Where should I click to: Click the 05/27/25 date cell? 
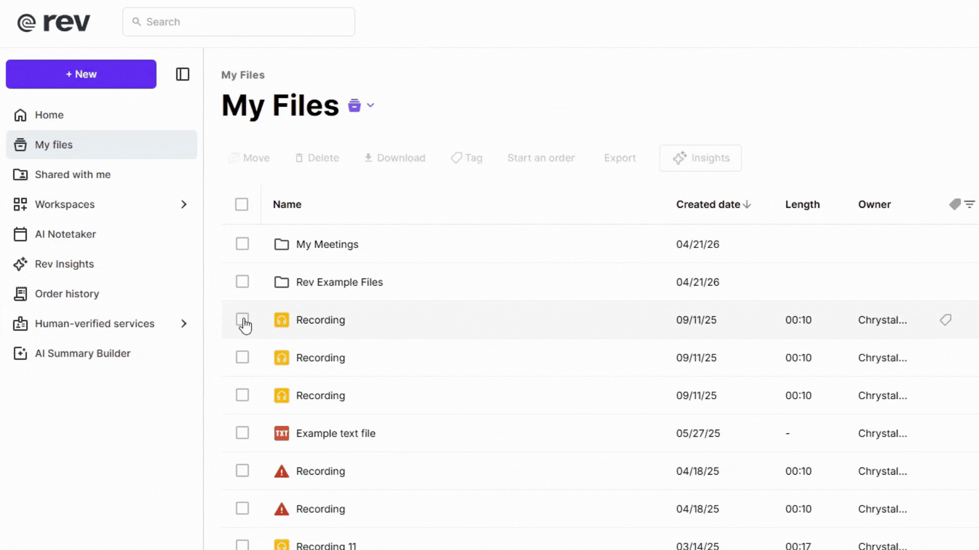pyautogui.click(x=698, y=433)
